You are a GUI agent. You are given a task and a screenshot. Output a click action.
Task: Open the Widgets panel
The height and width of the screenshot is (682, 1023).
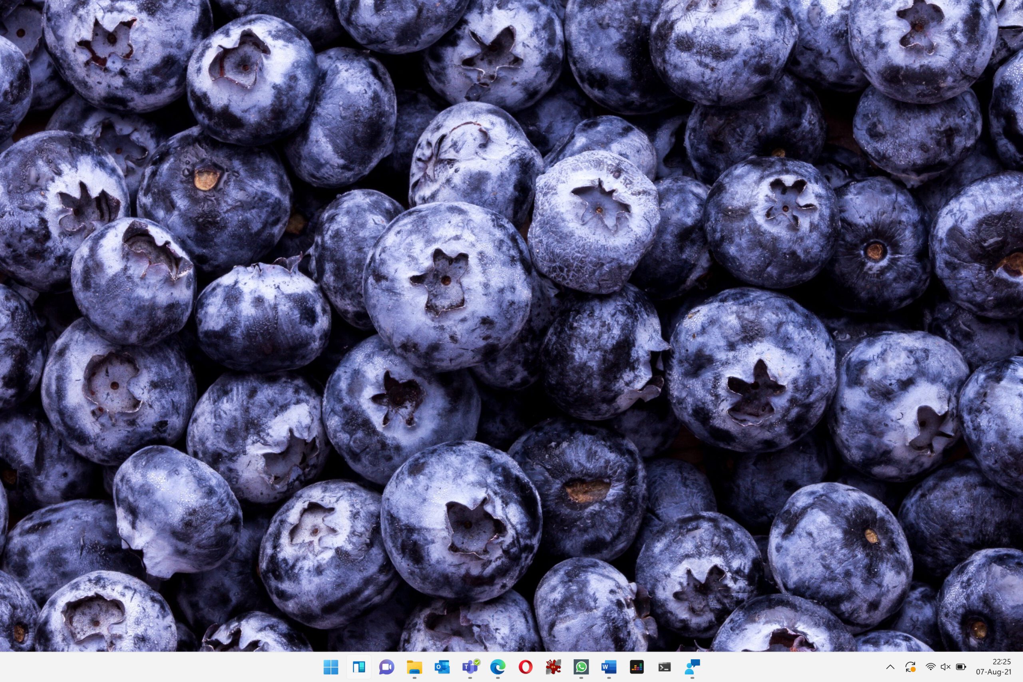pyautogui.click(x=358, y=667)
